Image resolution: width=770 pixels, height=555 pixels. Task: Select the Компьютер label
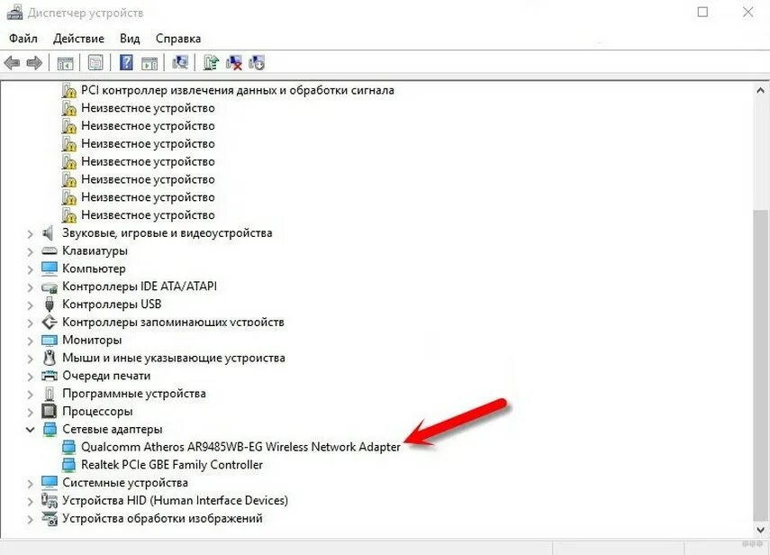click(94, 268)
